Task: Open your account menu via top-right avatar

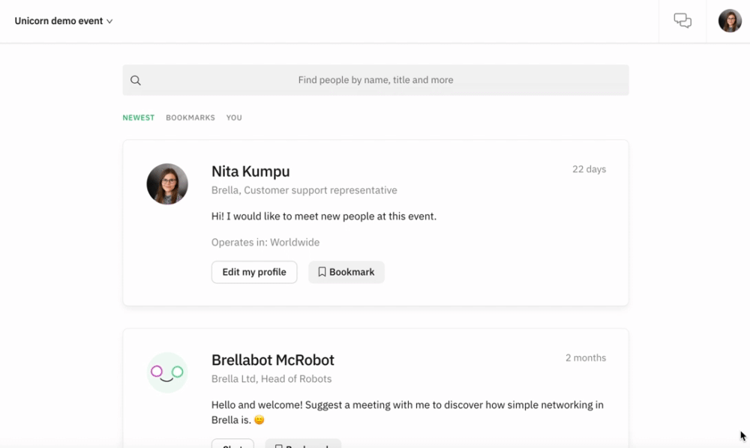Action: click(728, 20)
